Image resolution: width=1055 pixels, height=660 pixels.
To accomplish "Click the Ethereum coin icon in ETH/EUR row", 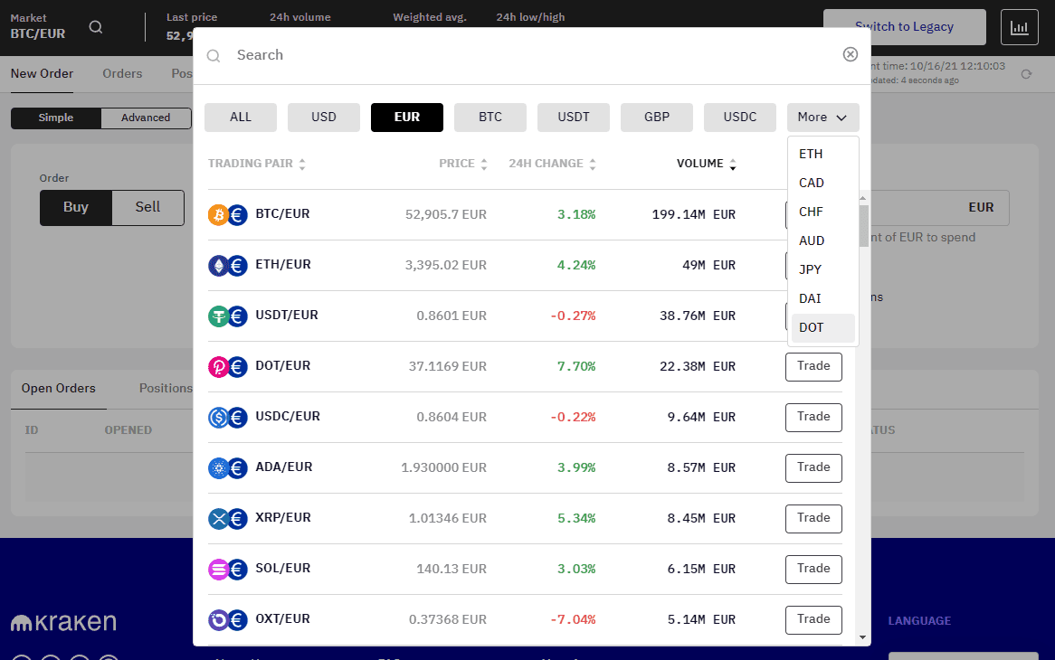I will click(218, 266).
